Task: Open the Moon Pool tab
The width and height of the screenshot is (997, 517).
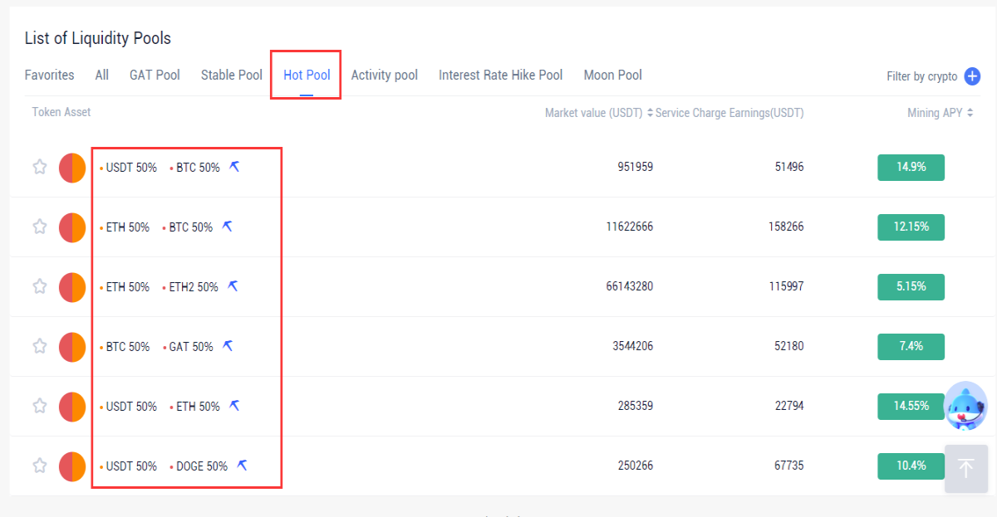Action: coord(613,76)
